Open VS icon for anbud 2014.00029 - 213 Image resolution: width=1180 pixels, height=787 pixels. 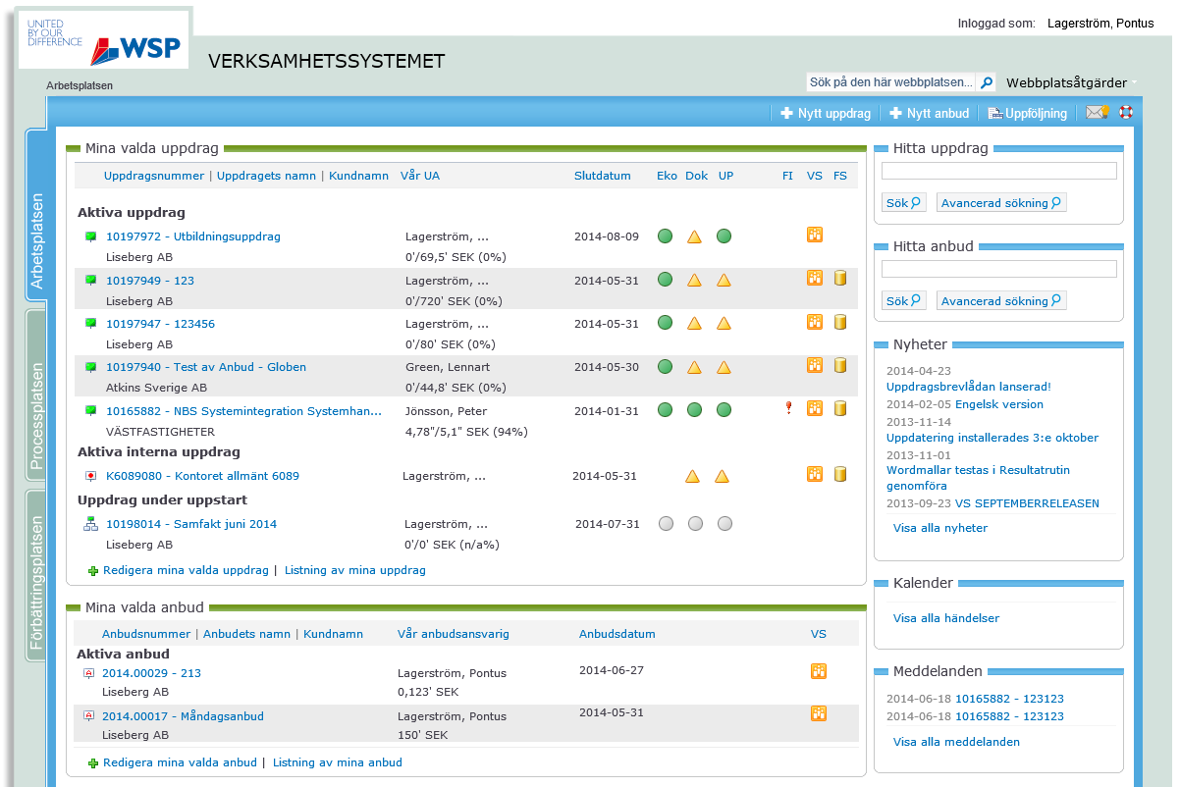(819, 671)
